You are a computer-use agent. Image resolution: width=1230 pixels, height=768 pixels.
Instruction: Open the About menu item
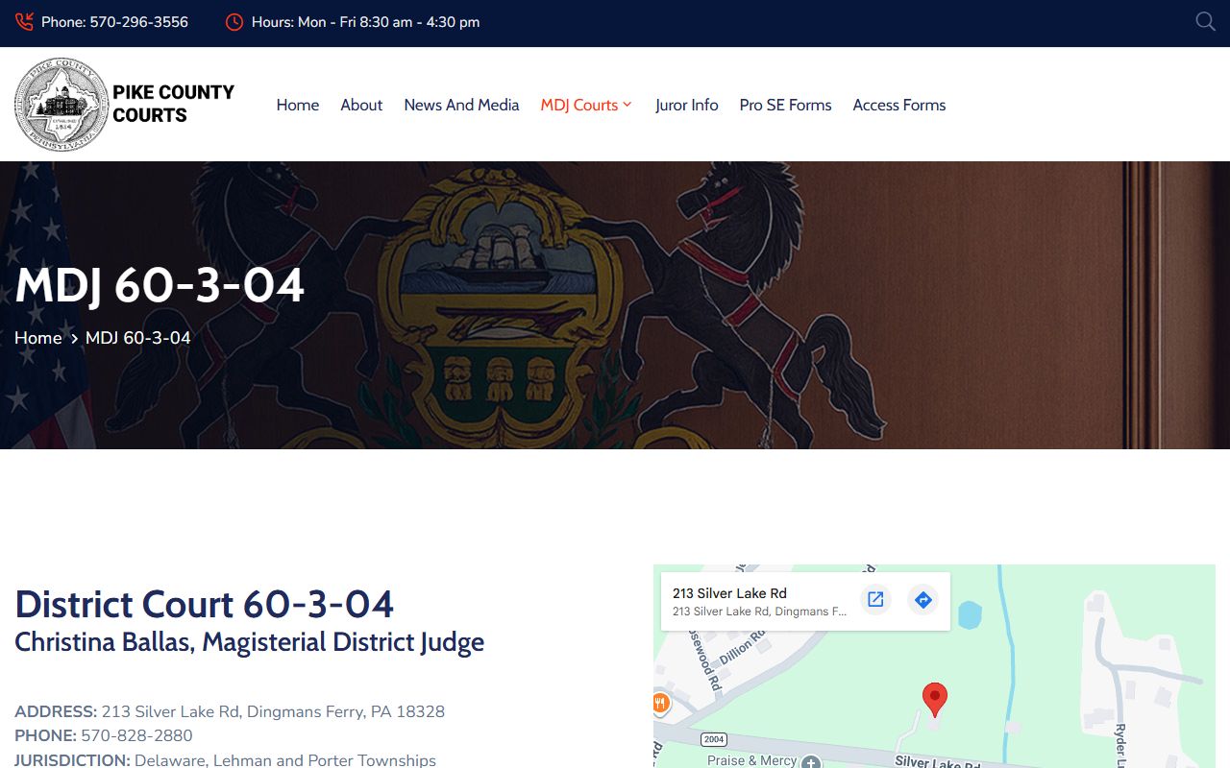pos(361,105)
